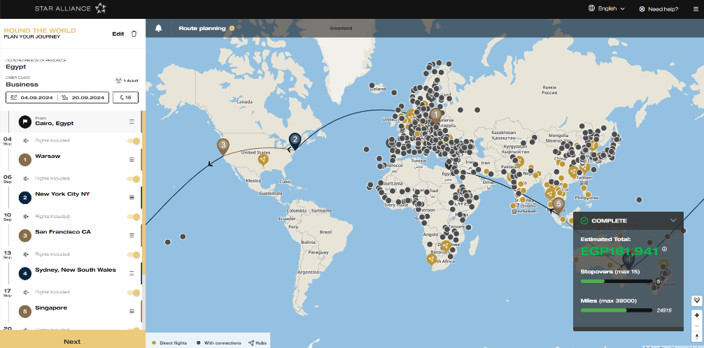The width and height of the screenshot is (704, 348).
Task: Click the map zoom out button
Action: (696, 326)
